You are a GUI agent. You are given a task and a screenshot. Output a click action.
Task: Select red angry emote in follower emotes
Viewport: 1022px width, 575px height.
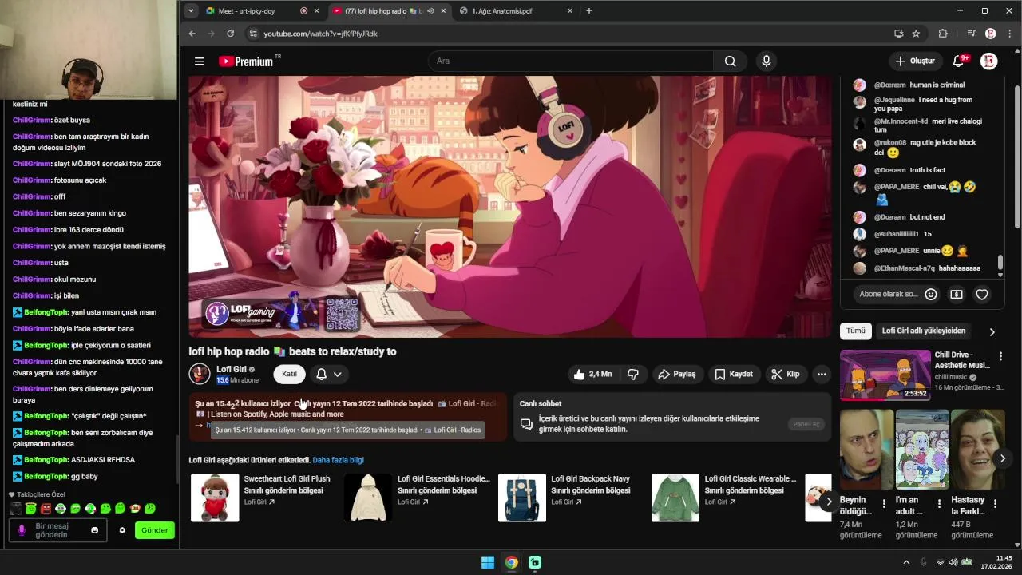pyautogui.click(x=46, y=508)
